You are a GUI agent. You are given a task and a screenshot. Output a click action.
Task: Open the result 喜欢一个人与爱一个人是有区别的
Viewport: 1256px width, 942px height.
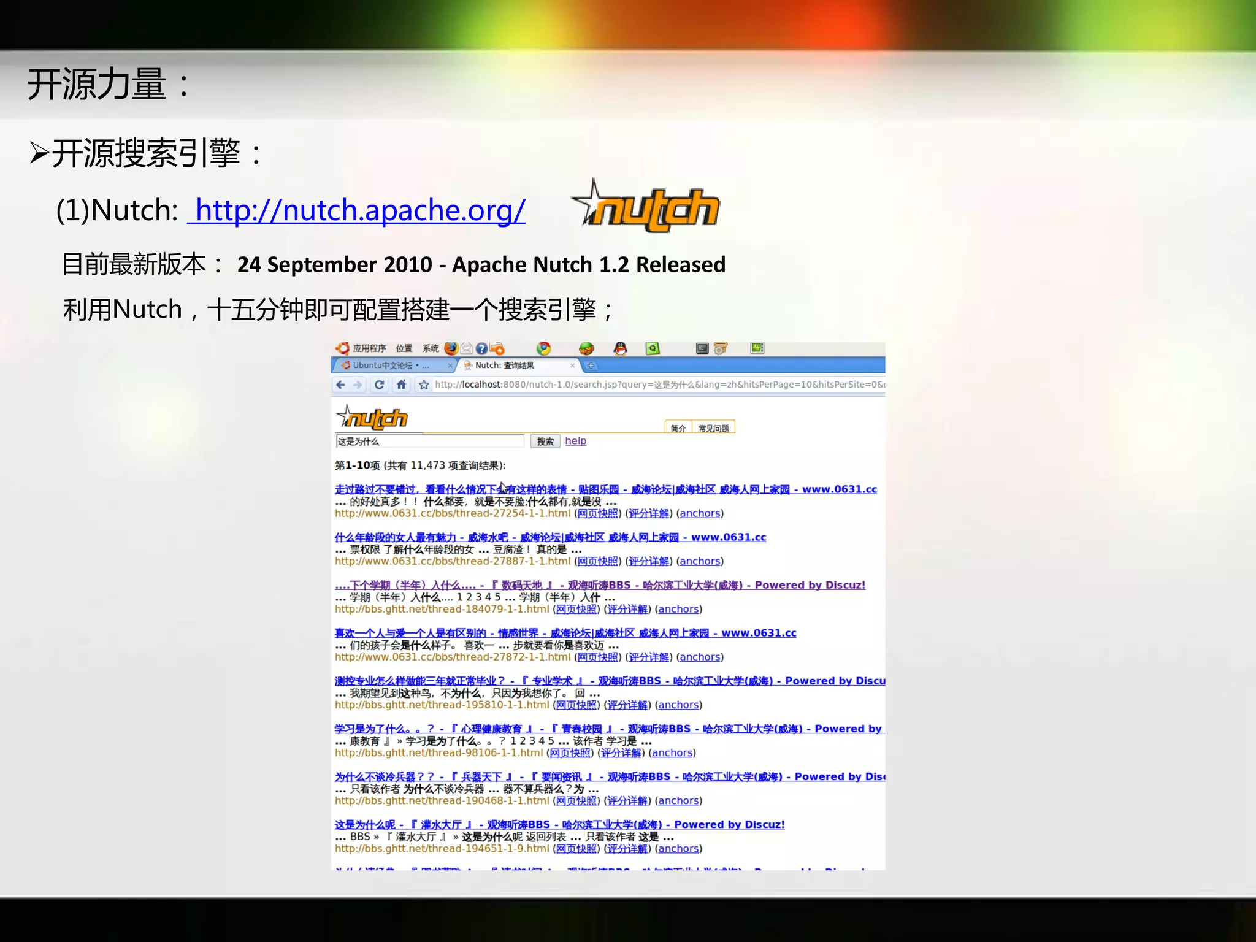[565, 633]
